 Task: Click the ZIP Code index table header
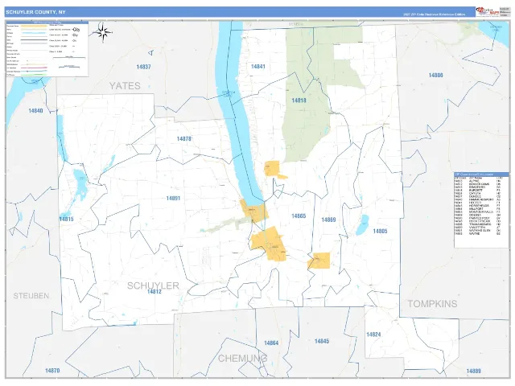[481, 174]
